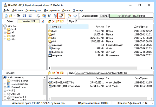Open the Помощь menu

point(78,10)
